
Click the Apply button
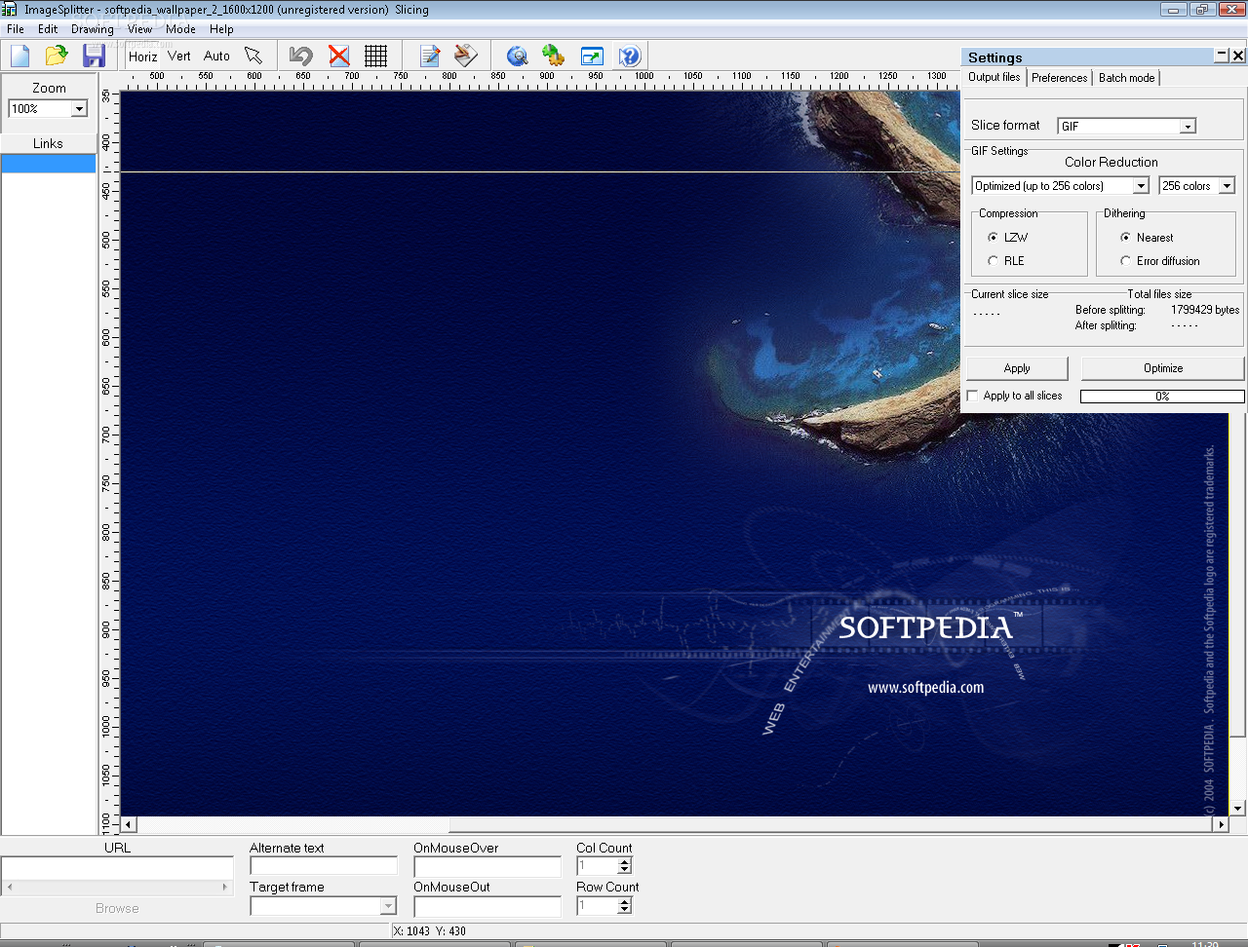click(x=1017, y=368)
